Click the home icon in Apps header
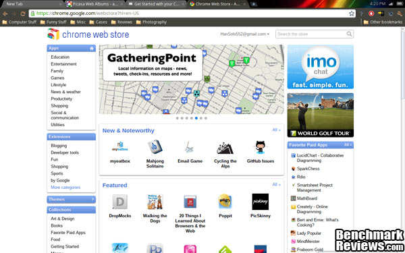 tap(91, 49)
